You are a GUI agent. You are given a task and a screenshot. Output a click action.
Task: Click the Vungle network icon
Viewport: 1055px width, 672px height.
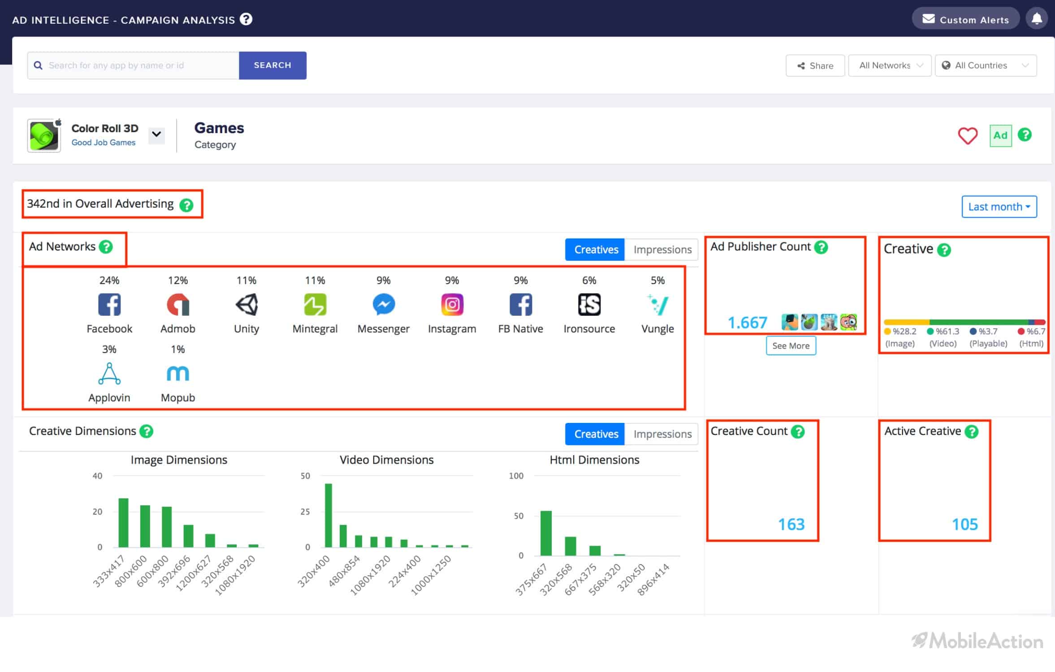[657, 305]
